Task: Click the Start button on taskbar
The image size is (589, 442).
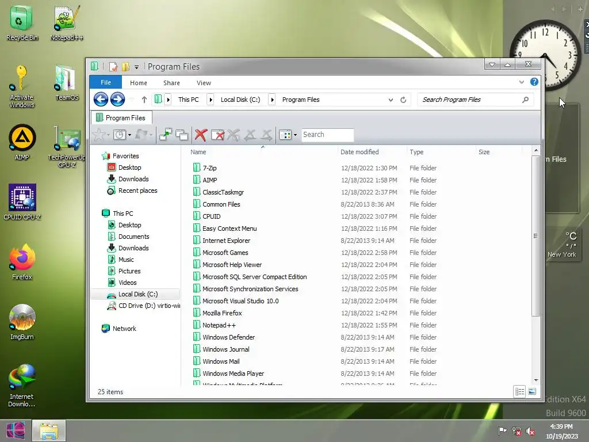Action: [x=16, y=430]
